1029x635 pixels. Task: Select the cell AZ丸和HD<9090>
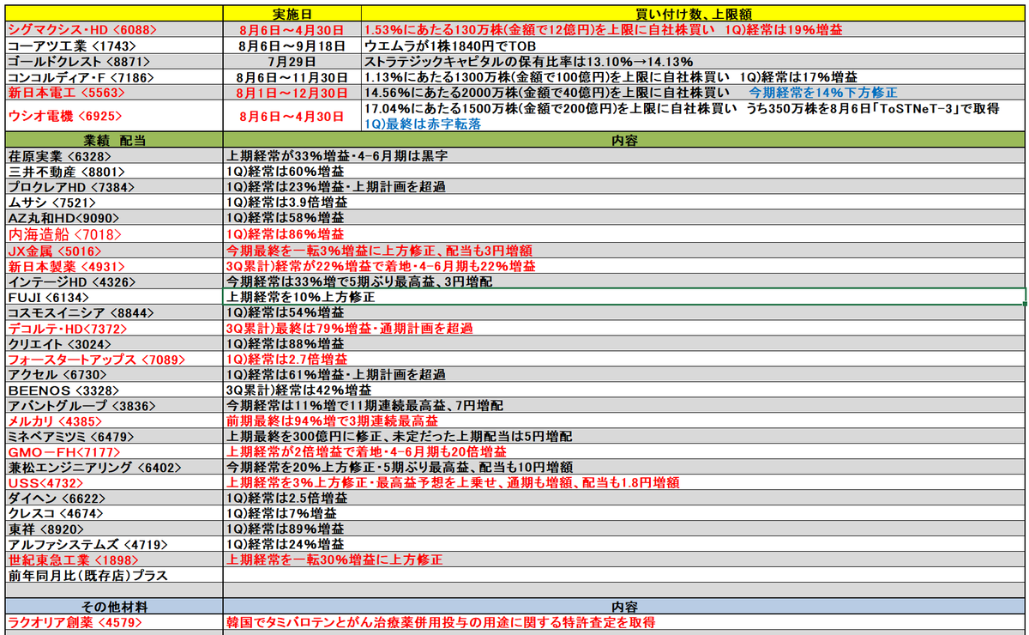coord(113,218)
